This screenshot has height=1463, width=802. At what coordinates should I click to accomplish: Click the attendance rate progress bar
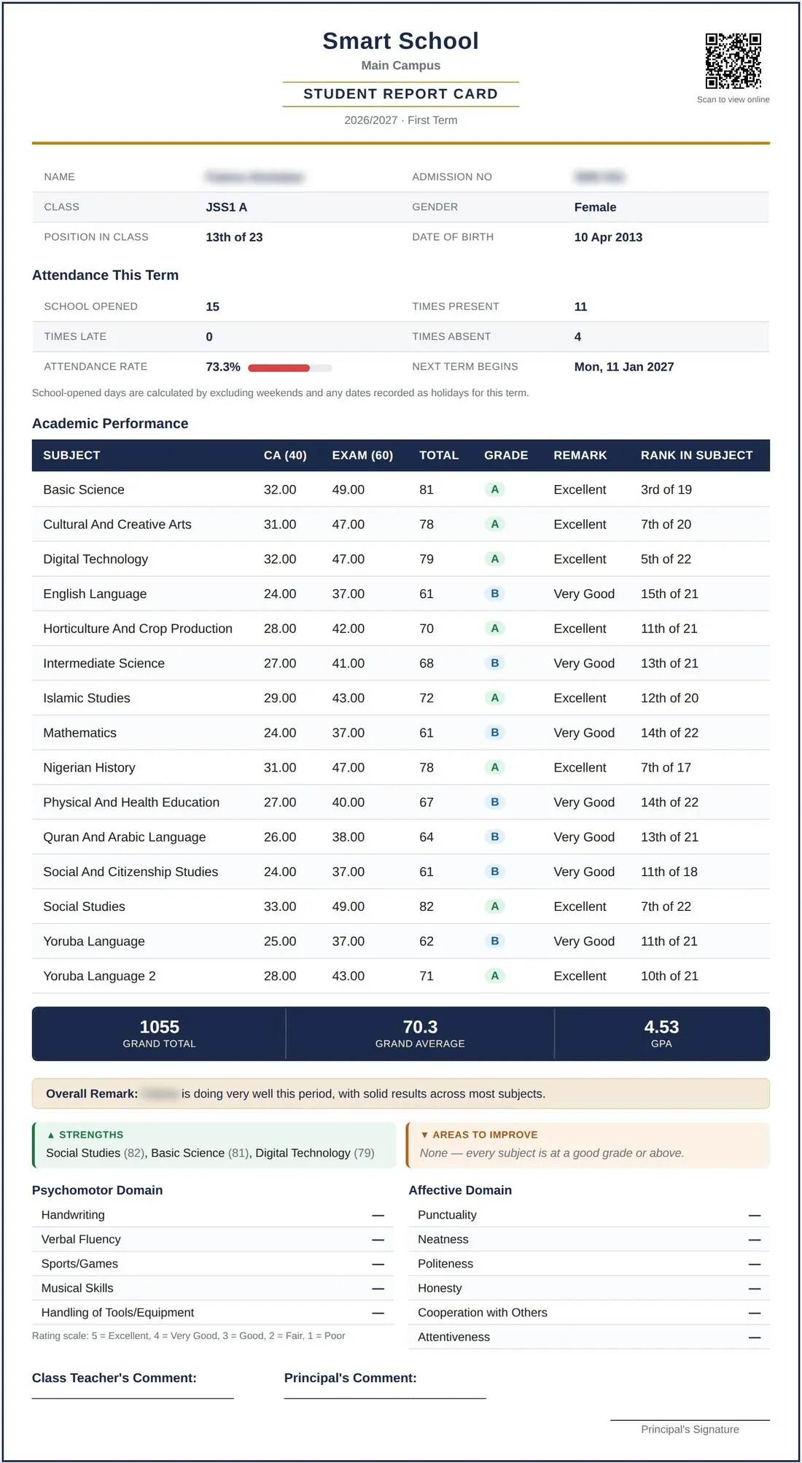tap(290, 368)
